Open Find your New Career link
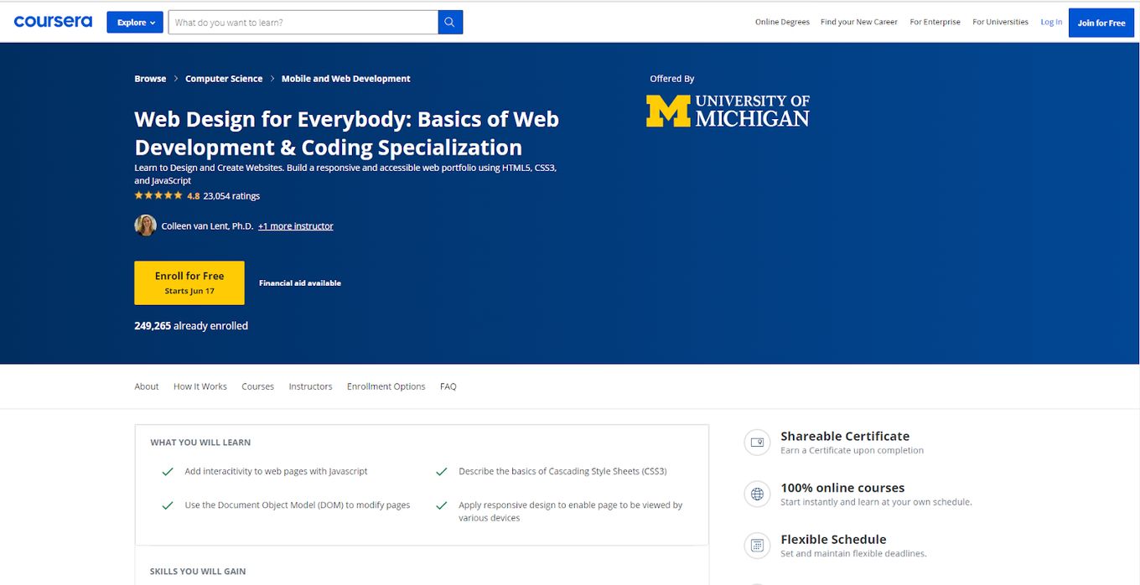Screen dimensions: 1140x585 (x=859, y=23)
